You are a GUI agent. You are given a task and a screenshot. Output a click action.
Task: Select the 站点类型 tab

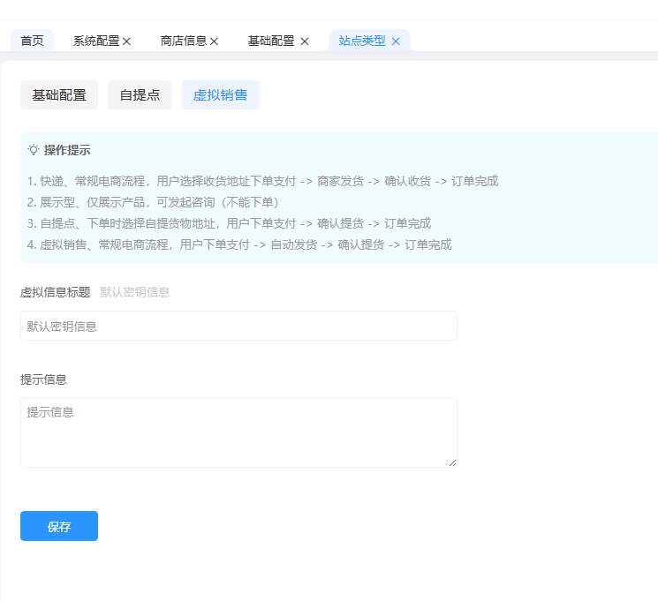(362, 41)
